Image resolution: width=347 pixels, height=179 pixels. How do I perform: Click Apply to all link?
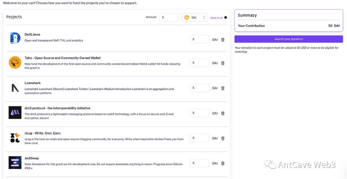pyautogui.click(x=216, y=18)
